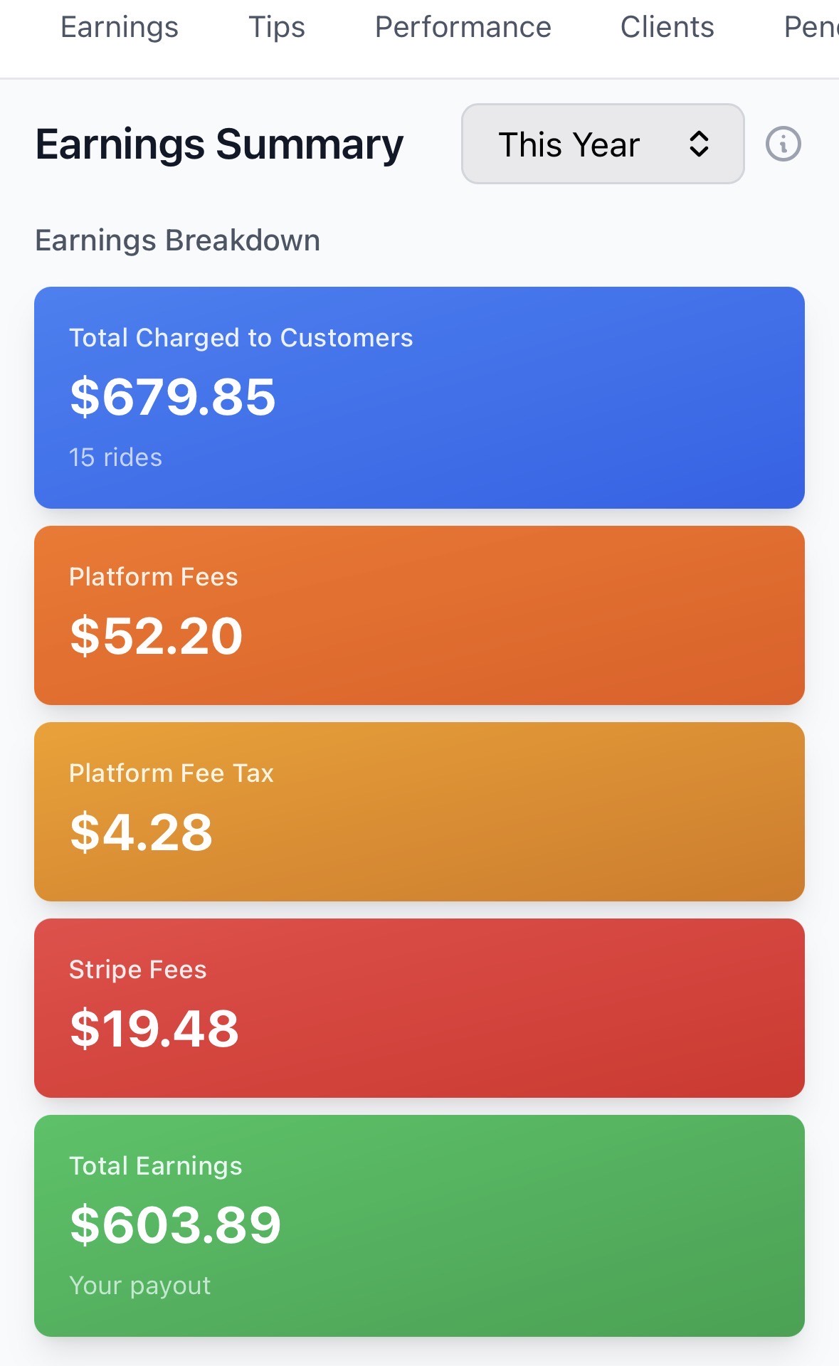Tap the Total Charged to Customers card

coord(418,396)
